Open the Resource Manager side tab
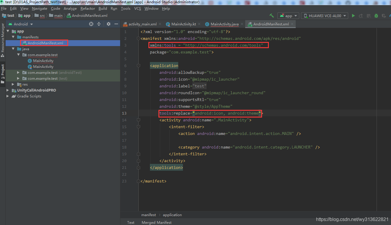This screenshot has height=225, width=391. pyautogui.click(x=3, y=40)
